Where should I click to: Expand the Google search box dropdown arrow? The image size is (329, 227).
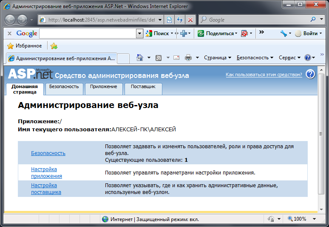140,33
